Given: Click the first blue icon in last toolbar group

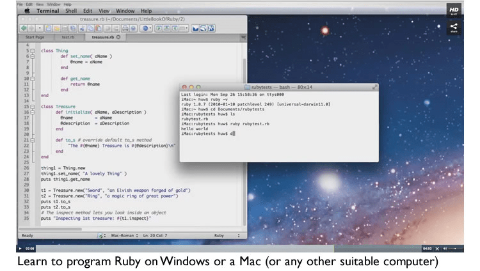Looking at the screenshot, I should tap(195, 29).
